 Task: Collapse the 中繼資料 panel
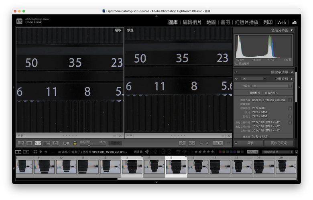(x=291, y=79)
